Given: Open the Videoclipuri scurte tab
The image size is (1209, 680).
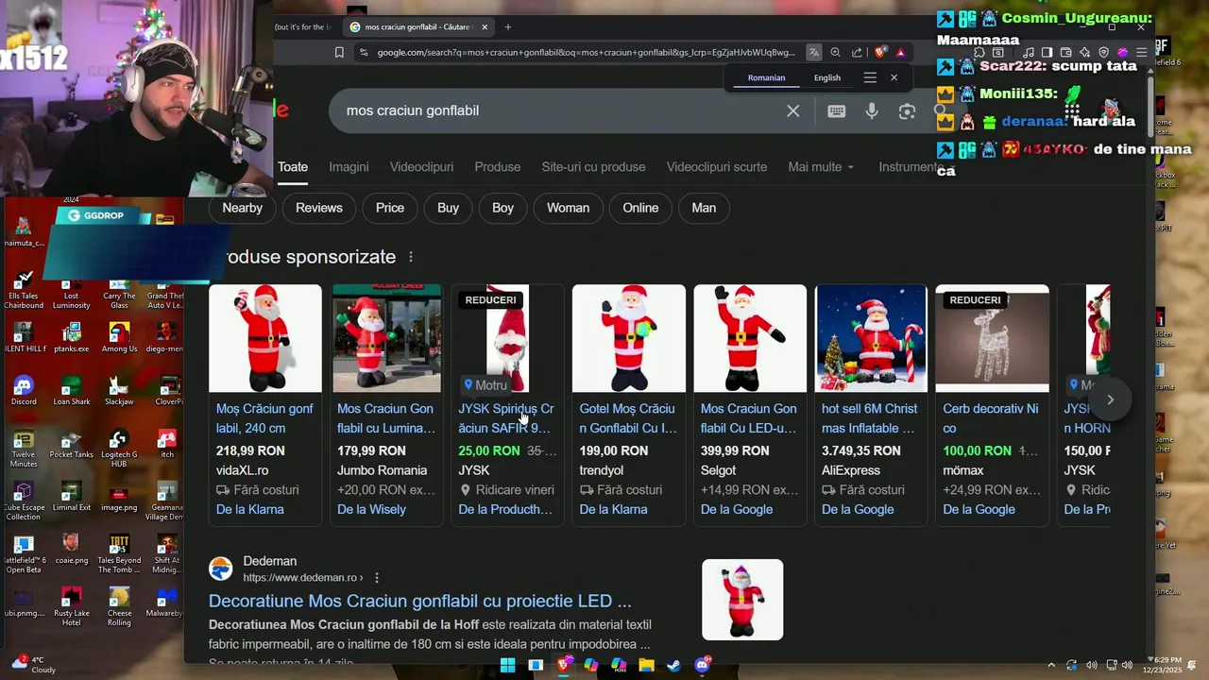Looking at the screenshot, I should pos(717,167).
